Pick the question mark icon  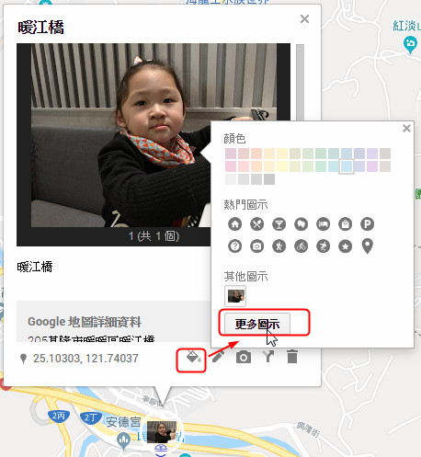(235, 246)
